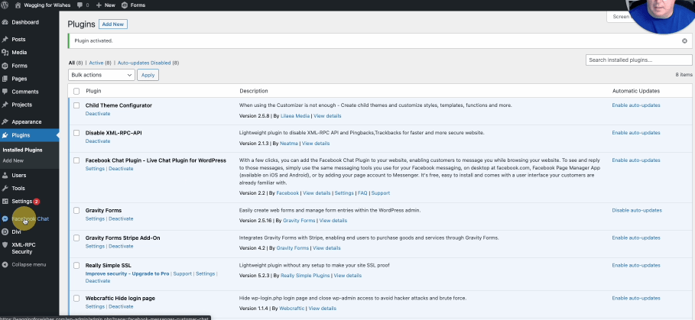Viewport: 695px width, 320px height.
Task: Open the FAQ link for Facebook Chat Plugin
Action: pos(362,193)
